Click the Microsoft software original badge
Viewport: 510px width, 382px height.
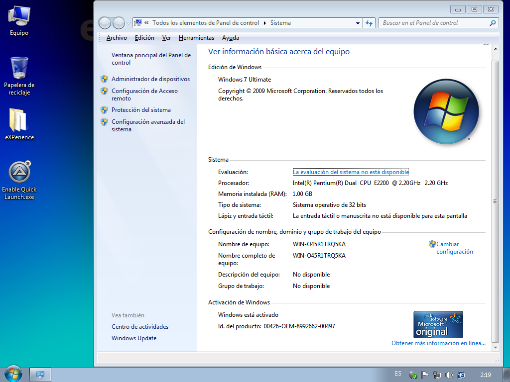[438, 324]
